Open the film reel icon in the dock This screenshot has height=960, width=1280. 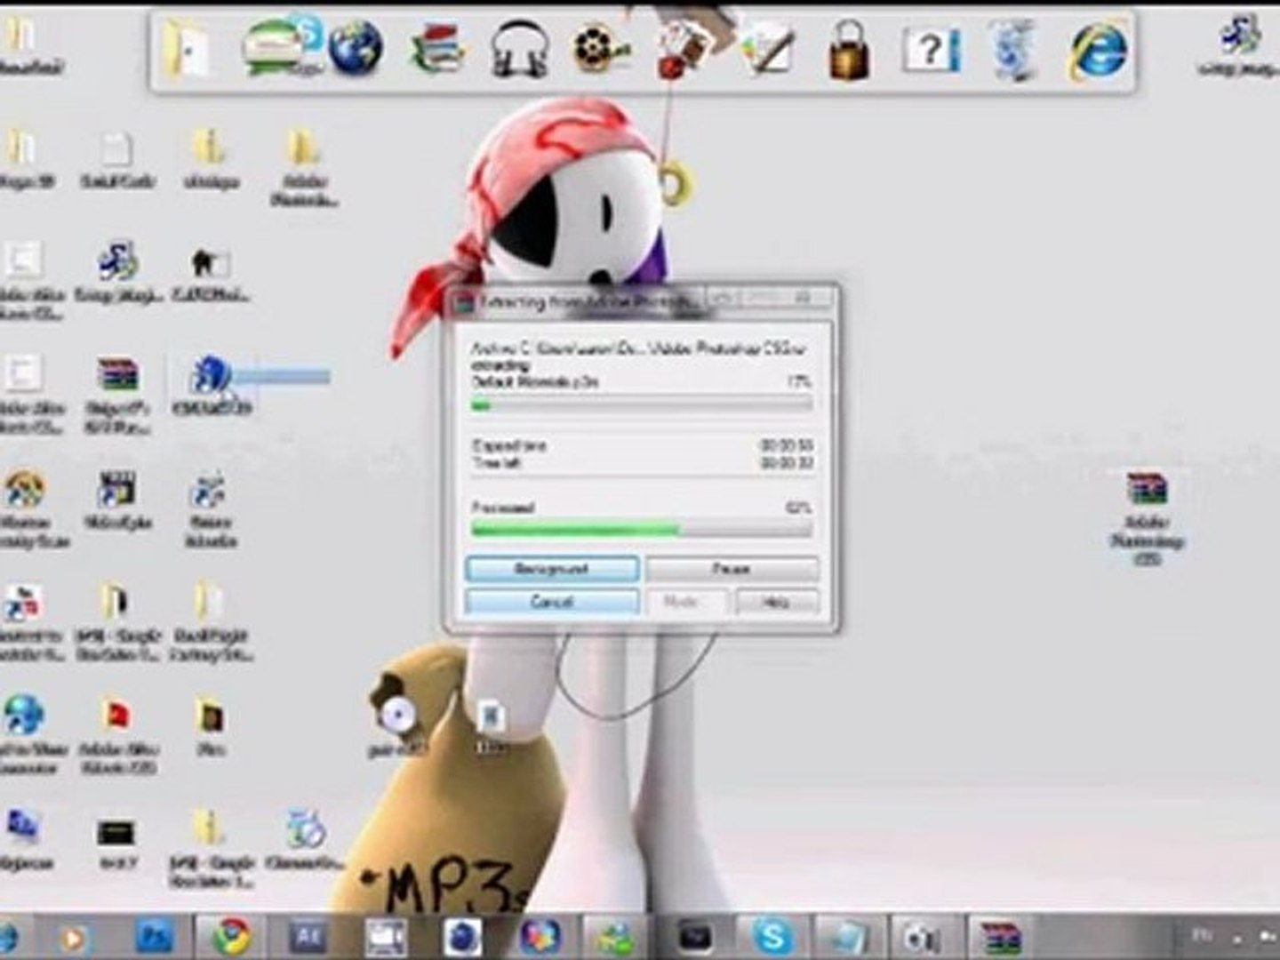[601, 48]
